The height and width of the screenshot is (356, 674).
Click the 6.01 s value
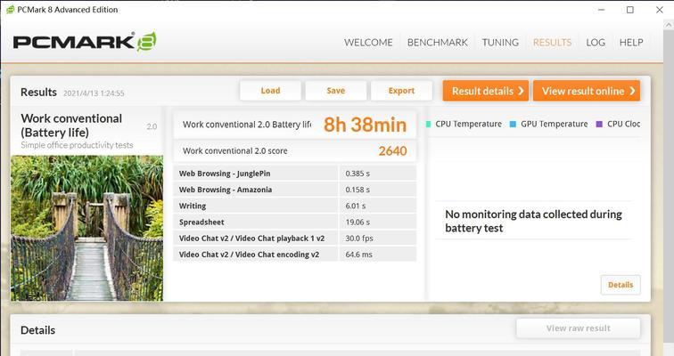pos(356,206)
